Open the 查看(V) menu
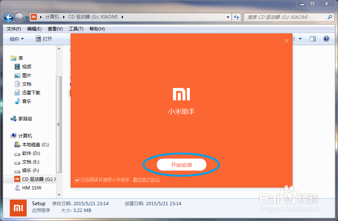This screenshot has height=221, width=338. pyautogui.click(x=55, y=29)
